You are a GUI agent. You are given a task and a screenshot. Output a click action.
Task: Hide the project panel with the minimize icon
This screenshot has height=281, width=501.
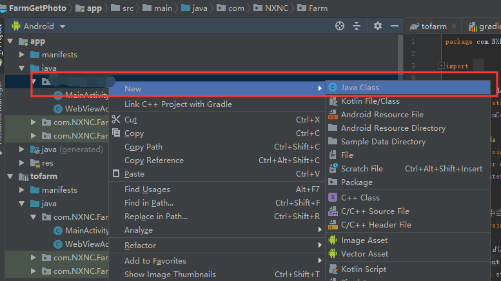coord(393,26)
